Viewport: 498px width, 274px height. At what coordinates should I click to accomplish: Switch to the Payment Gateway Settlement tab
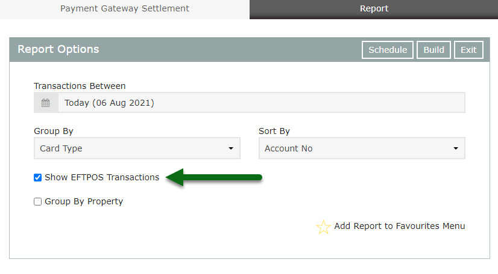(x=125, y=9)
